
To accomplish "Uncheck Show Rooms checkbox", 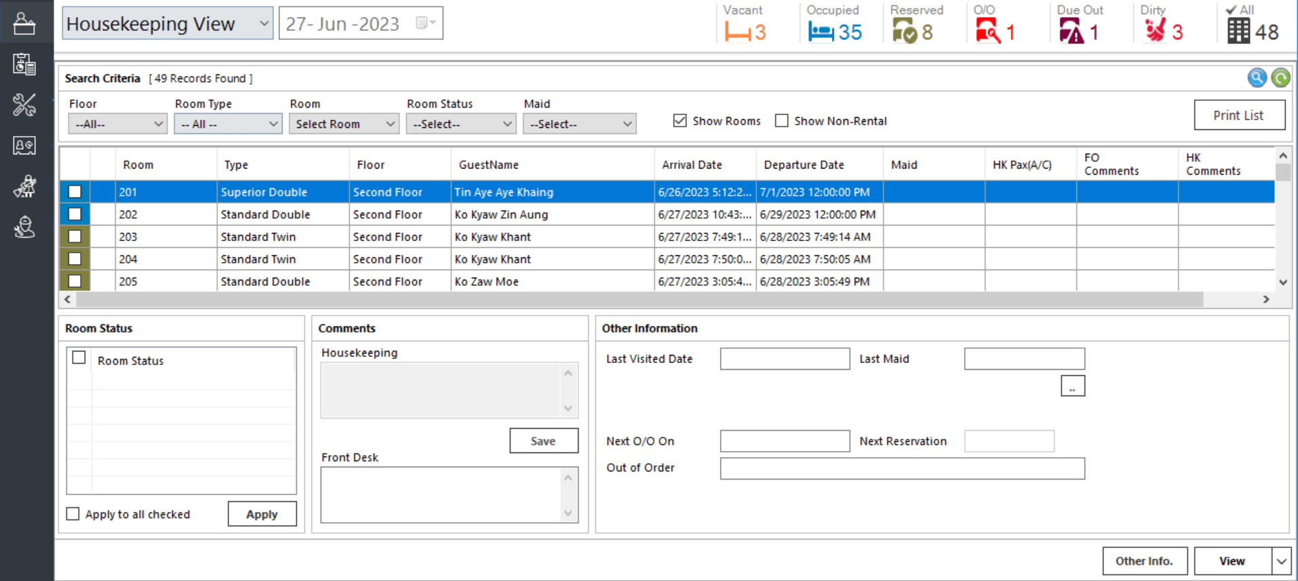I will click(680, 121).
